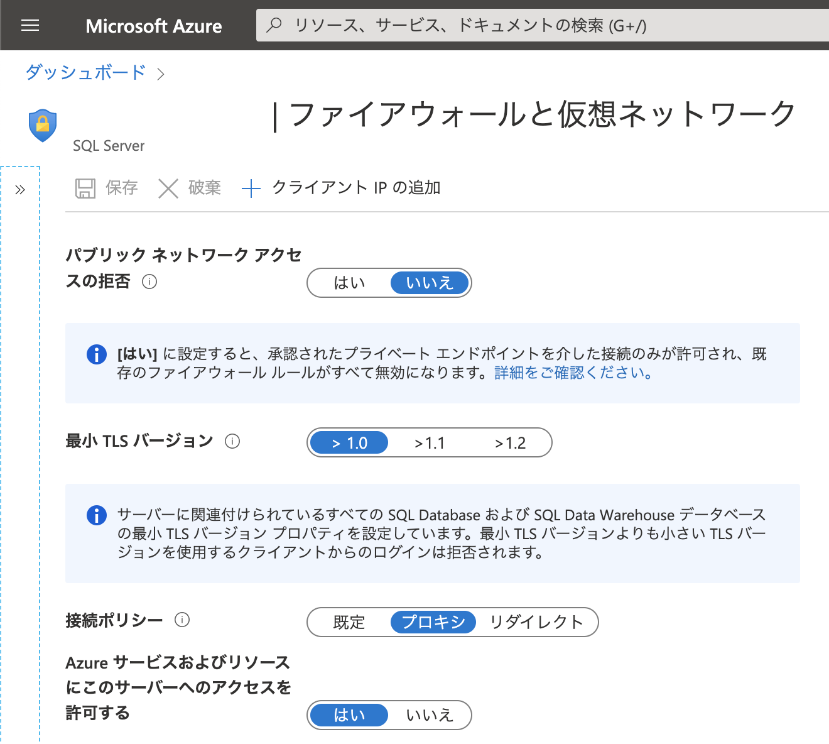
Task: Click クライアント IP の追加
Action: tap(341, 188)
